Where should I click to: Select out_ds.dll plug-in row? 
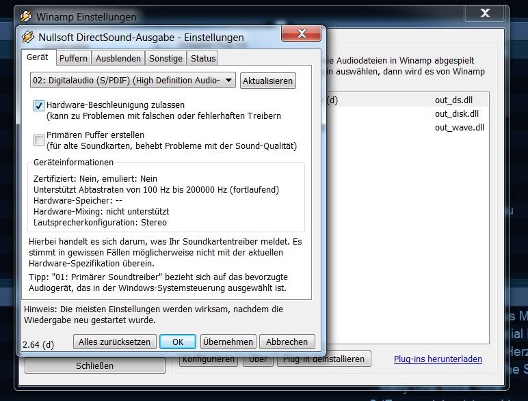[x=408, y=100]
